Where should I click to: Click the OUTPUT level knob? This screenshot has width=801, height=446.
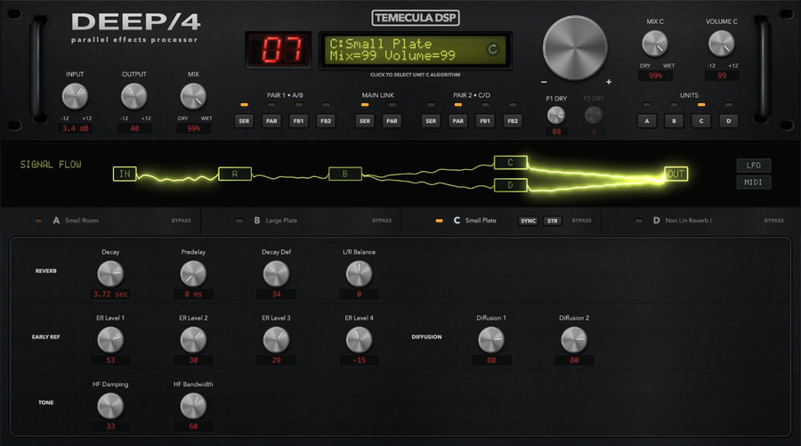point(133,96)
